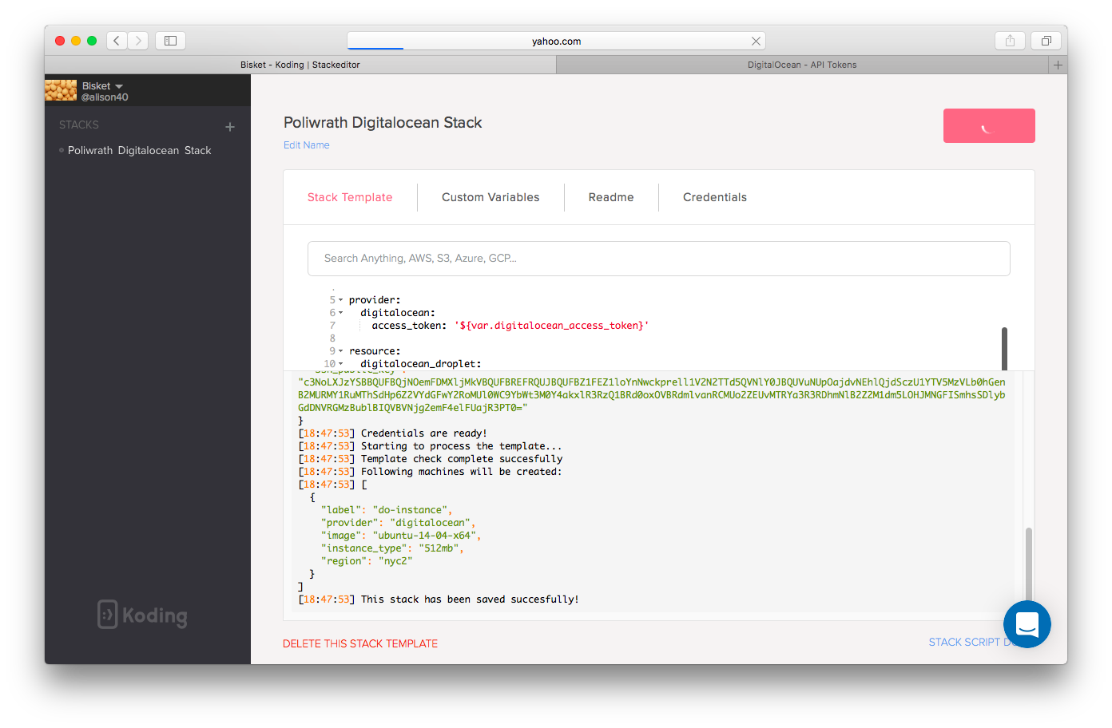Click the search anything input field
This screenshot has width=1112, height=728.
tap(659, 259)
